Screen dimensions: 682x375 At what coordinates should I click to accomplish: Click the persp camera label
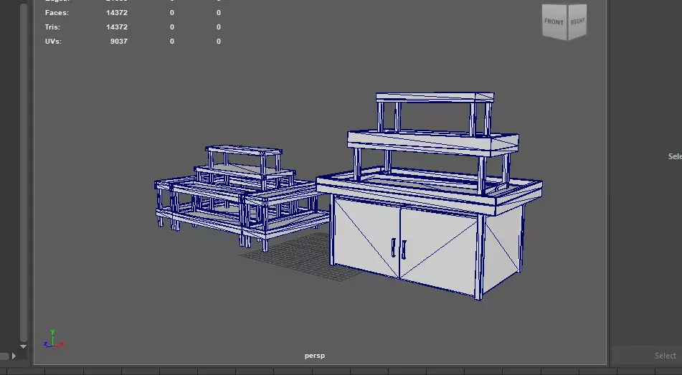[315, 356]
